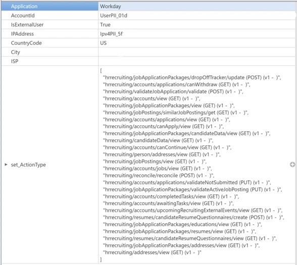Click the CountryCode property label
This screenshot has height=265, width=297.
[26, 43]
